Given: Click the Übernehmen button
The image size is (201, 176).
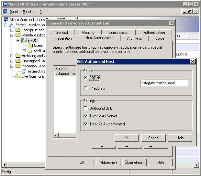Looking at the screenshot, I should click(134, 162).
